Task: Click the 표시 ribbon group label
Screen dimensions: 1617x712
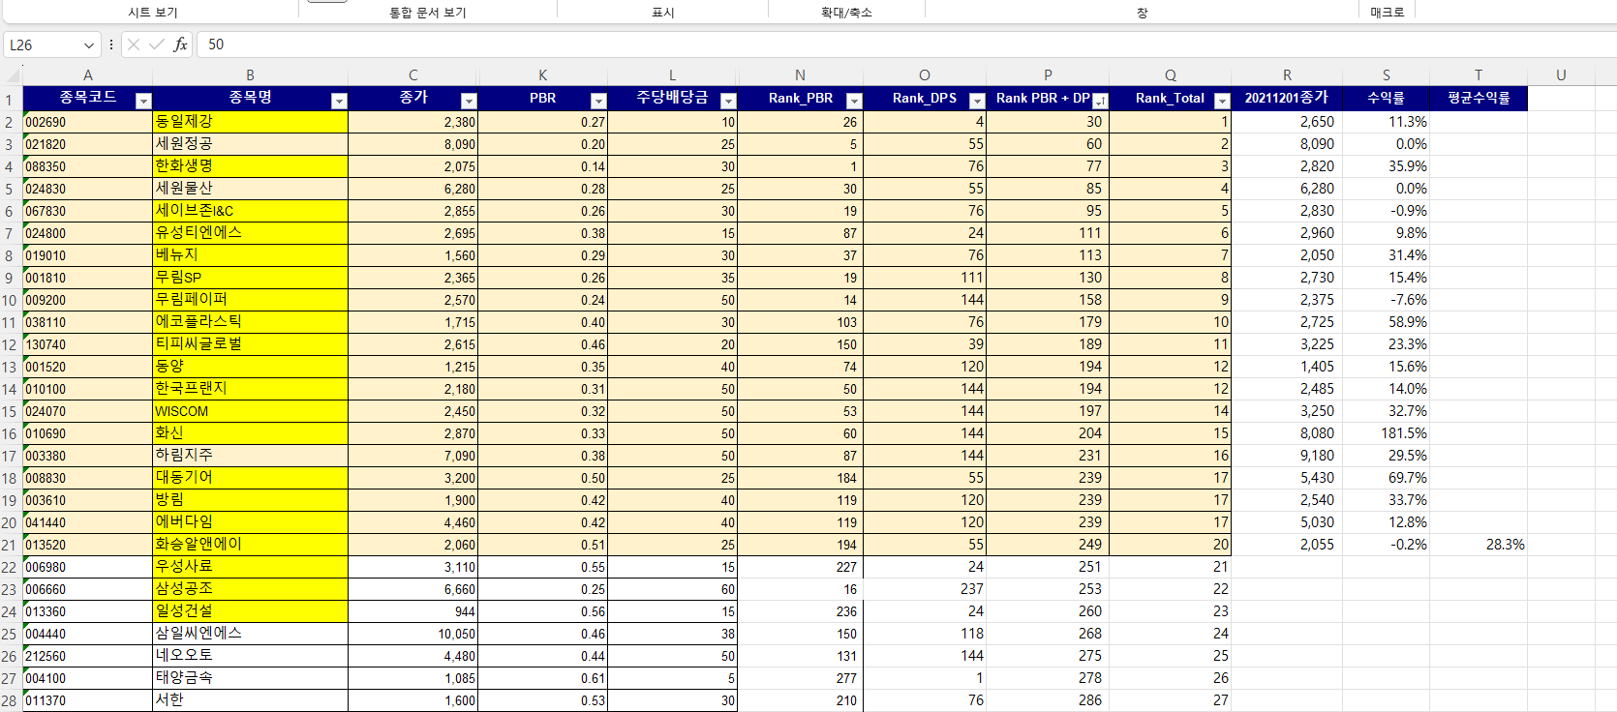Action: click(663, 13)
